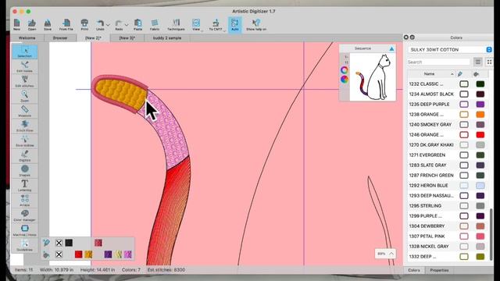Viewport: 500px width, 281px height.
Task: Apply 1238 ORANGE fill swatch
Action: pos(480,115)
